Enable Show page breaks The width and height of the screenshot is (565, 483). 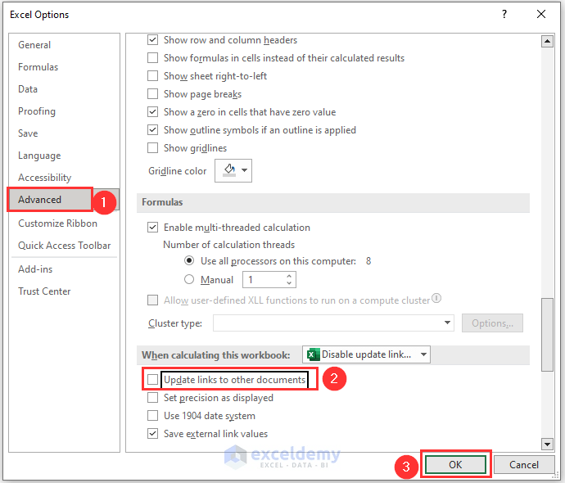pyautogui.click(x=153, y=93)
